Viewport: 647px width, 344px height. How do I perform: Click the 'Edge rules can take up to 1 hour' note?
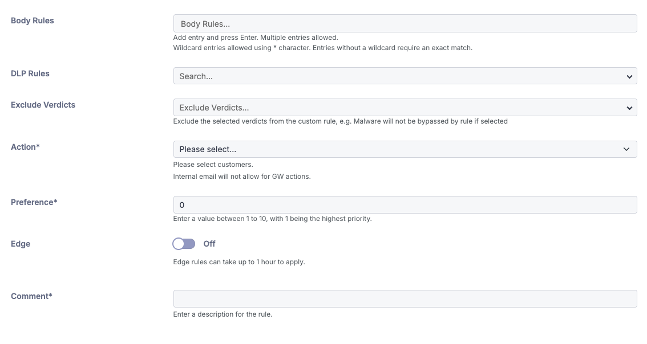(x=239, y=262)
